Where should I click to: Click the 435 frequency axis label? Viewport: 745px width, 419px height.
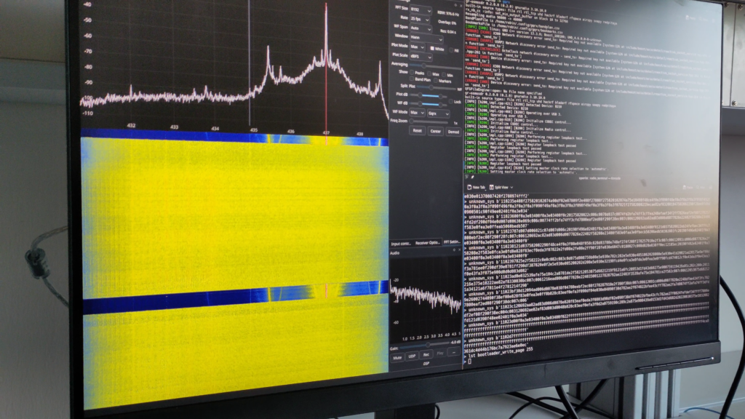pyautogui.click(x=254, y=129)
